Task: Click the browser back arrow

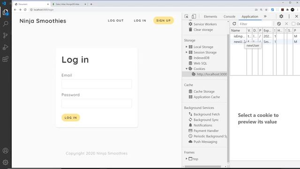Action: click(15, 9)
